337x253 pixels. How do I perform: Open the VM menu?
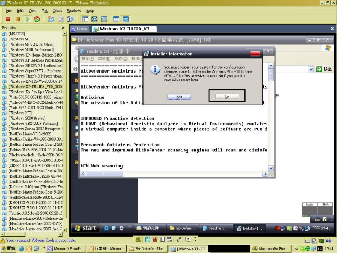coord(45,10)
